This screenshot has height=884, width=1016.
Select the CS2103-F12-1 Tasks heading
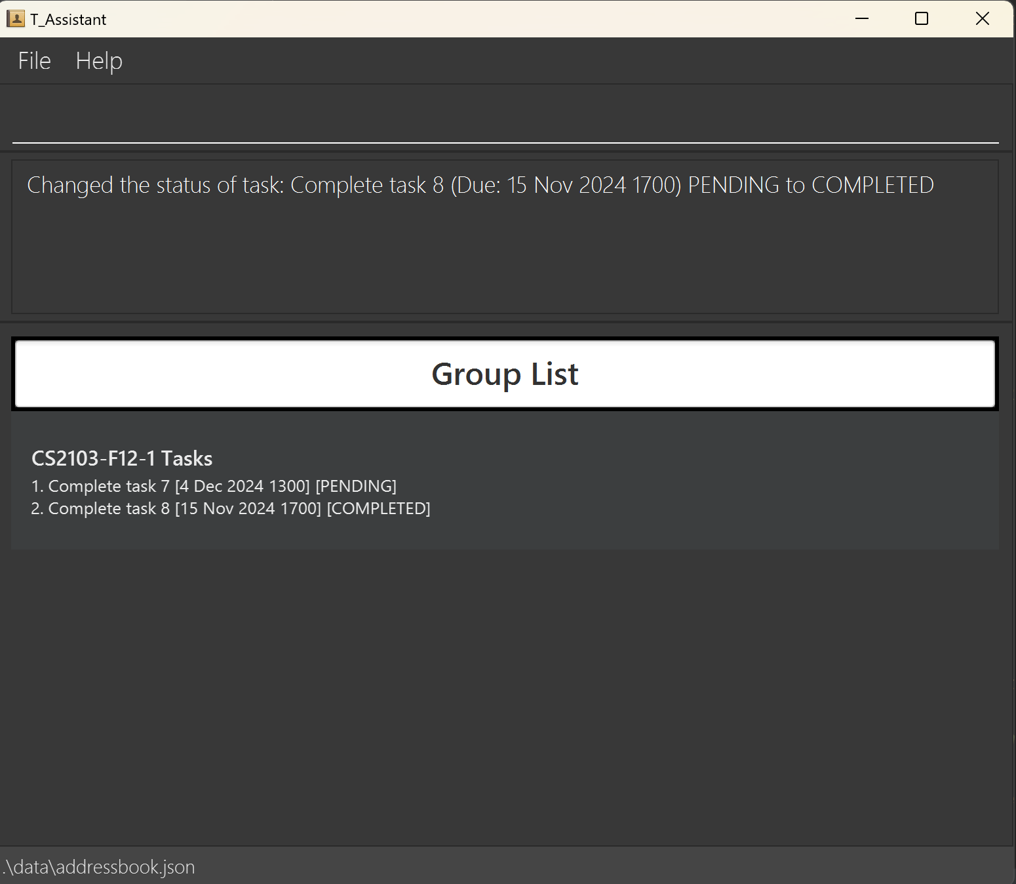pyautogui.click(x=122, y=458)
